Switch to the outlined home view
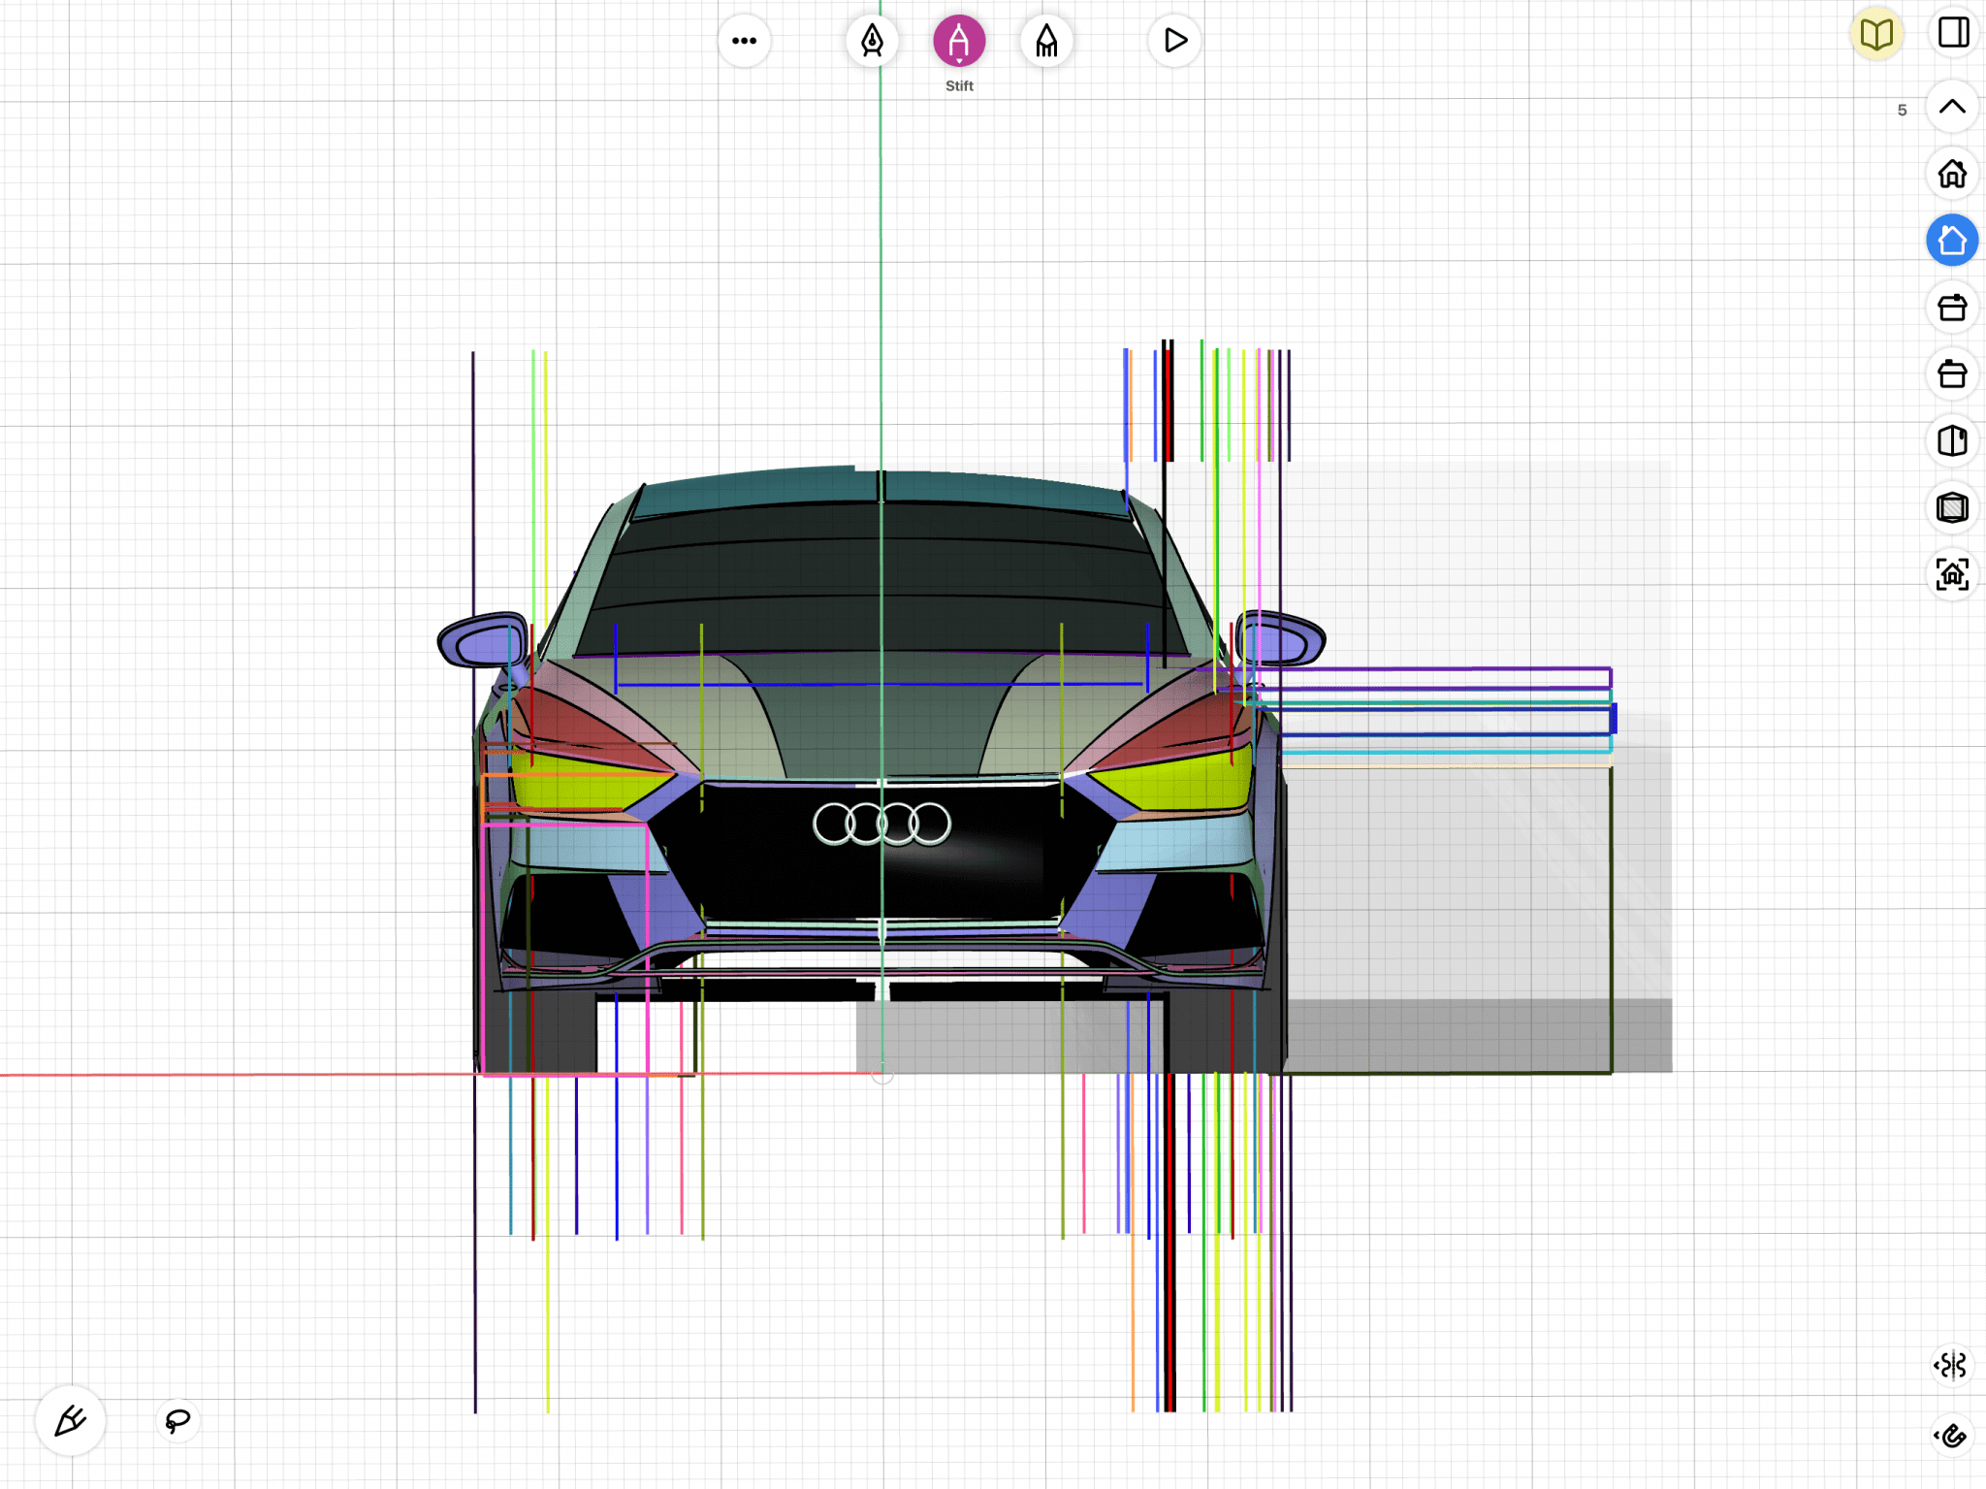The width and height of the screenshot is (1986, 1489). click(1952, 174)
